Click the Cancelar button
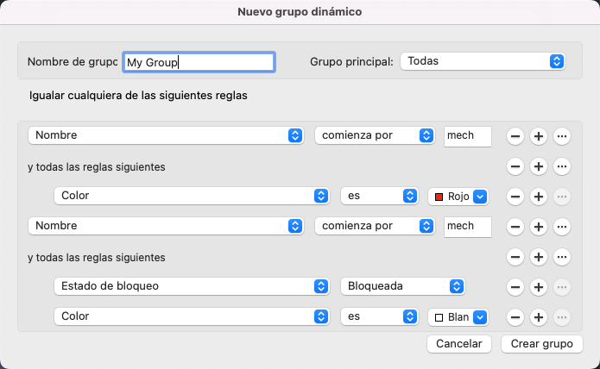 click(x=459, y=343)
